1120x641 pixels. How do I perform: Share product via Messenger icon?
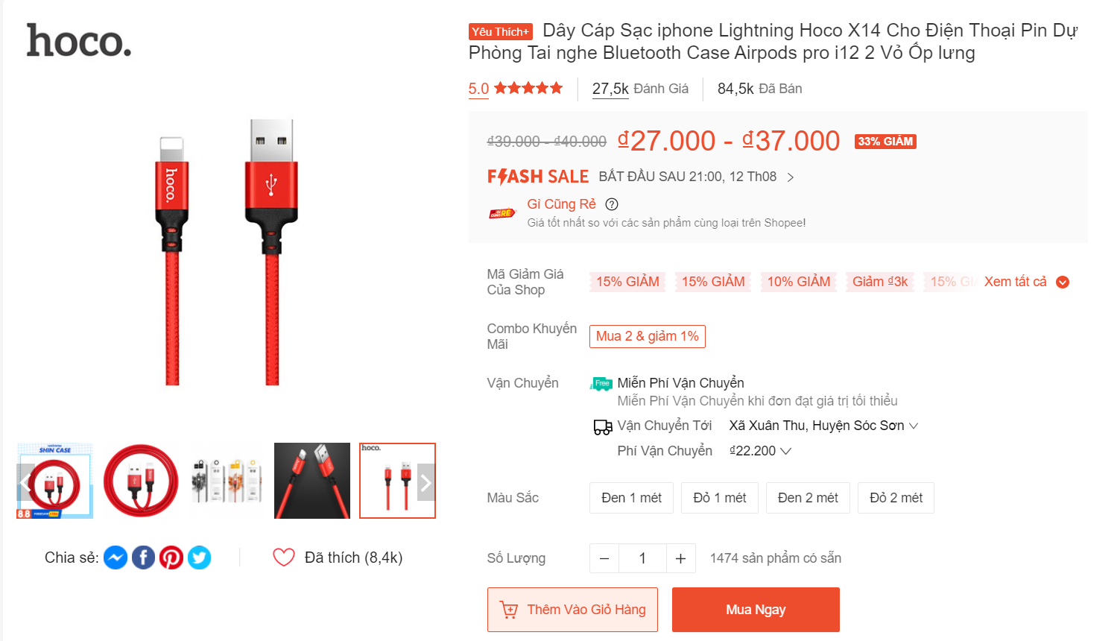click(116, 558)
